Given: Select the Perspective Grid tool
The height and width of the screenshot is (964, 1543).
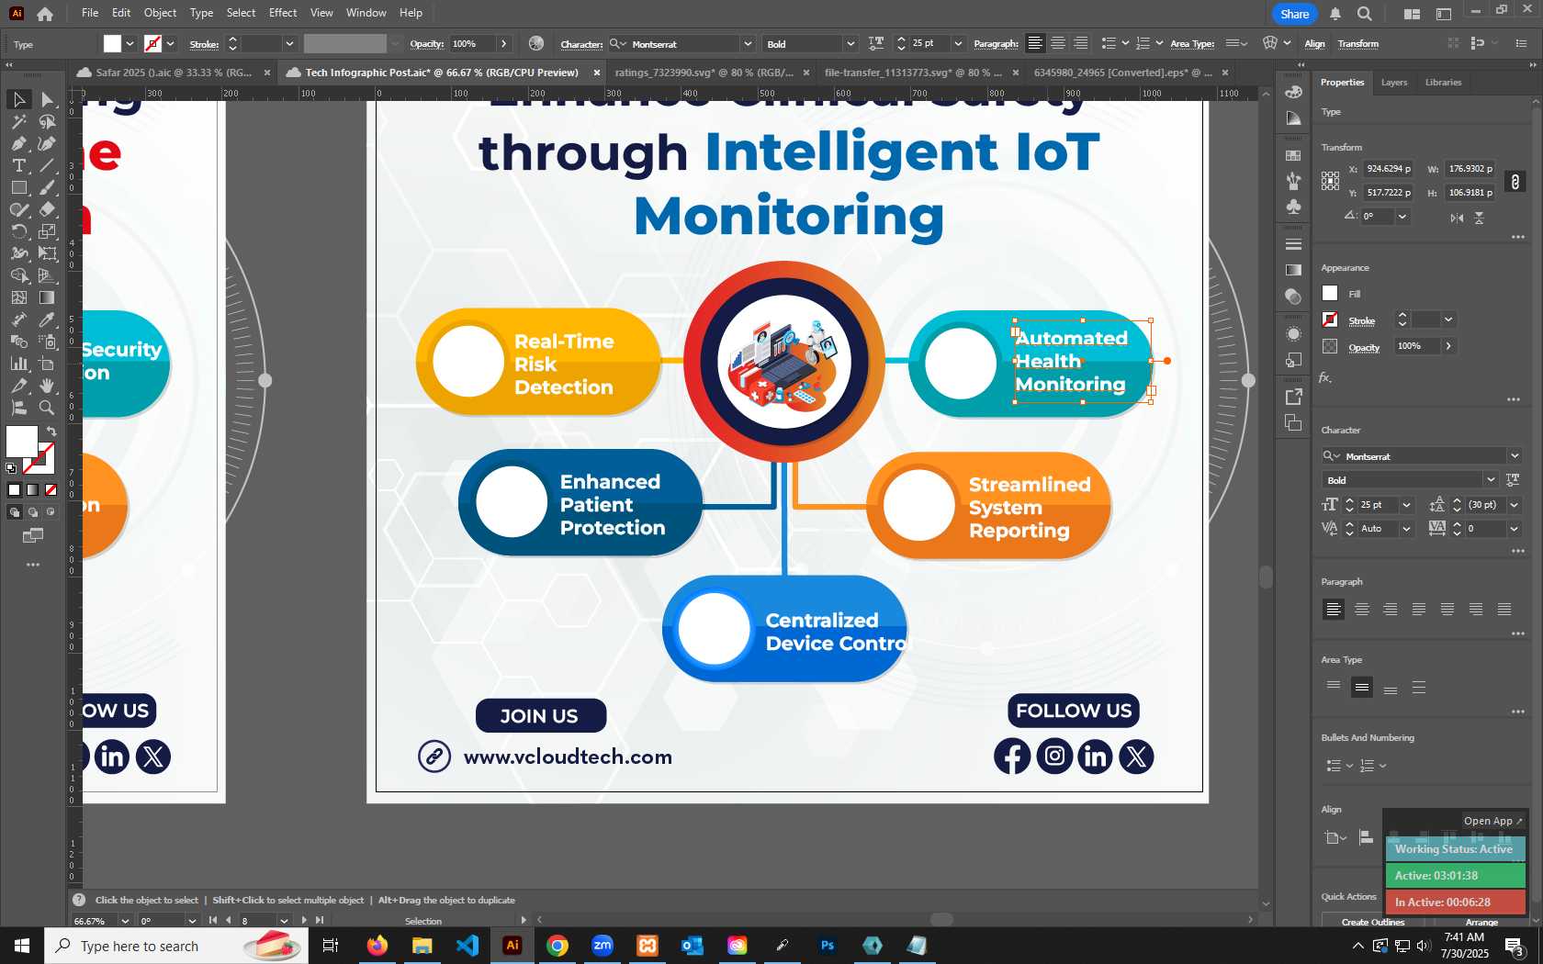Looking at the screenshot, I should tap(47, 275).
